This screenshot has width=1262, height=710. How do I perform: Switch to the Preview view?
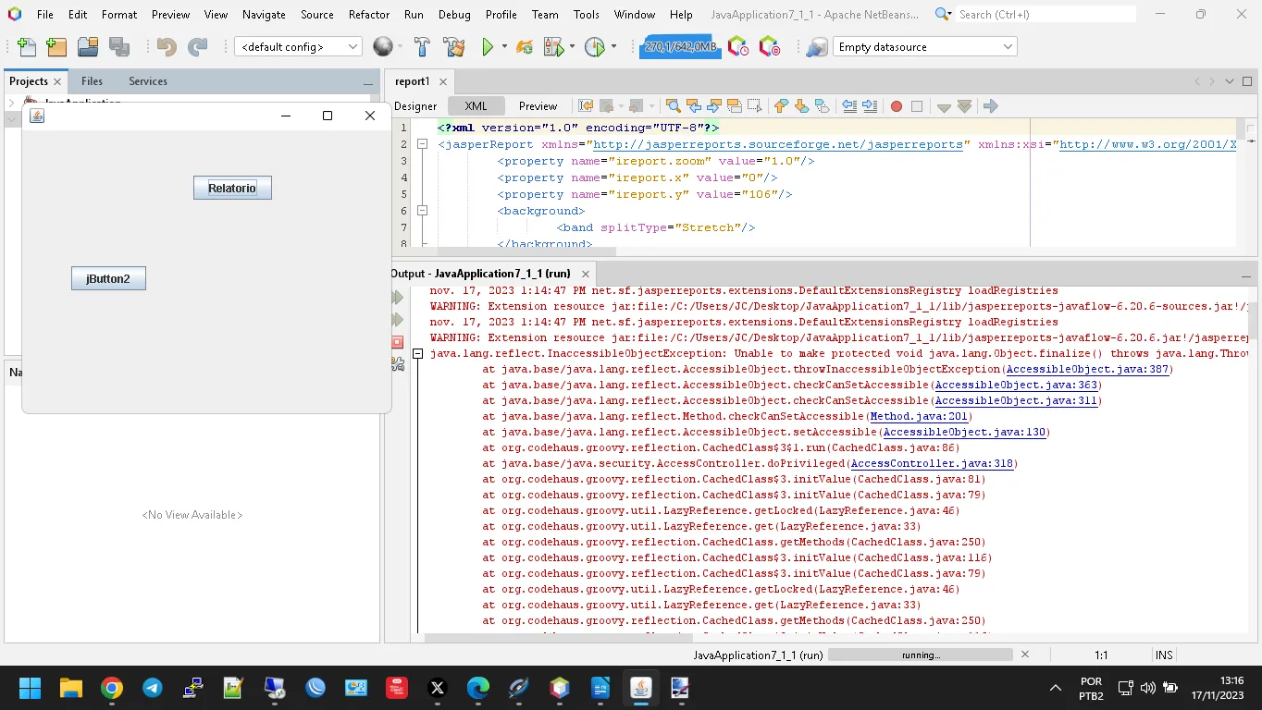[538, 106]
